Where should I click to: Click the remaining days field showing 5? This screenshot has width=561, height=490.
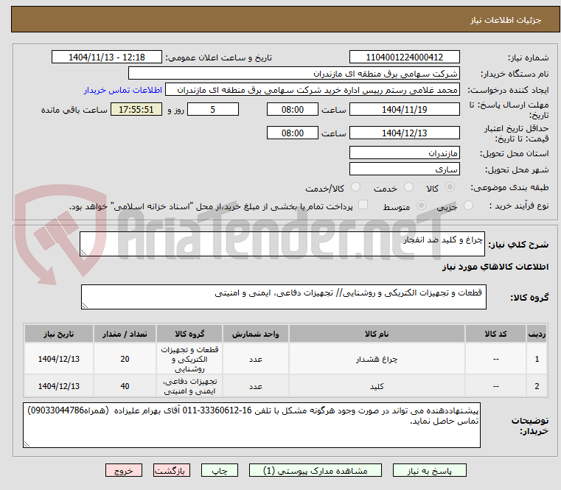(213, 109)
